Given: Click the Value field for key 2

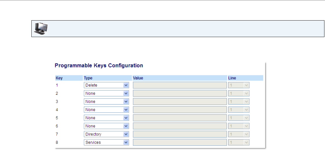Looking at the screenshot, I should click(x=180, y=94).
